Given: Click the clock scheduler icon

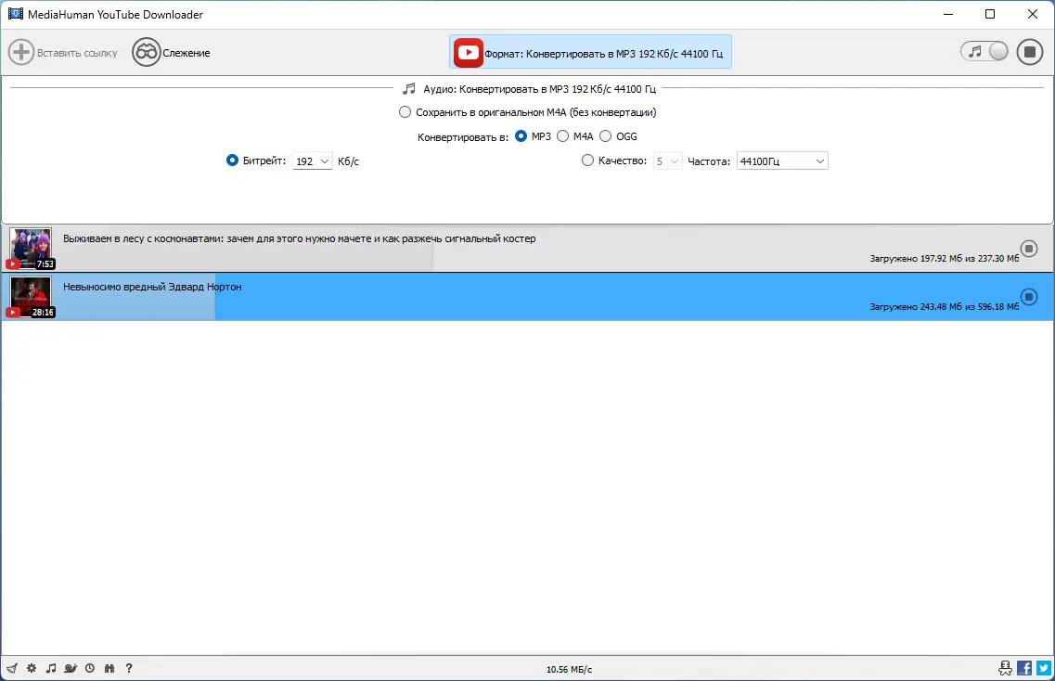Looking at the screenshot, I should (x=89, y=668).
